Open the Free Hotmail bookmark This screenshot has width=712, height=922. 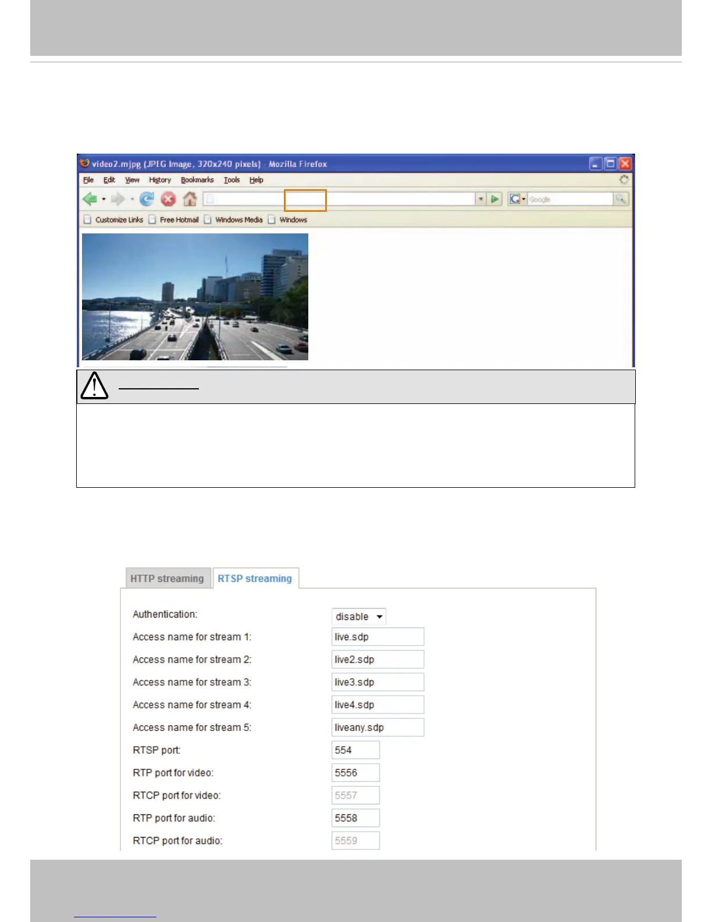coord(174,219)
